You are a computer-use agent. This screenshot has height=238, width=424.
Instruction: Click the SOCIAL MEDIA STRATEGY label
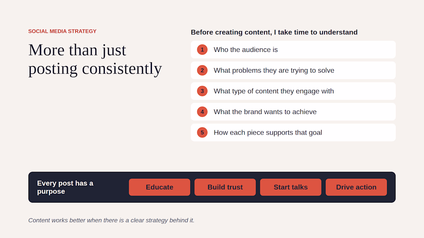tap(62, 31)
